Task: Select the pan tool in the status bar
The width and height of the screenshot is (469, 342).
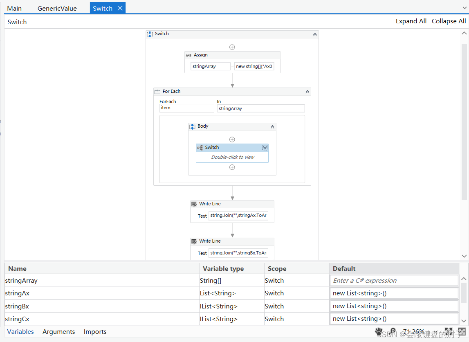Action: [379, 332]
